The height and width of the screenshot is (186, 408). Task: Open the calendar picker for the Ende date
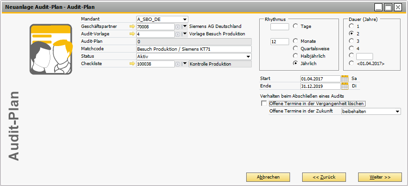tap(345, 86)
